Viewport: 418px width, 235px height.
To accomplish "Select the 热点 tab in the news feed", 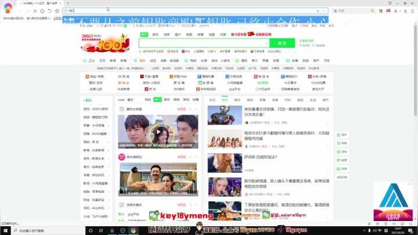I will [225, 100].
